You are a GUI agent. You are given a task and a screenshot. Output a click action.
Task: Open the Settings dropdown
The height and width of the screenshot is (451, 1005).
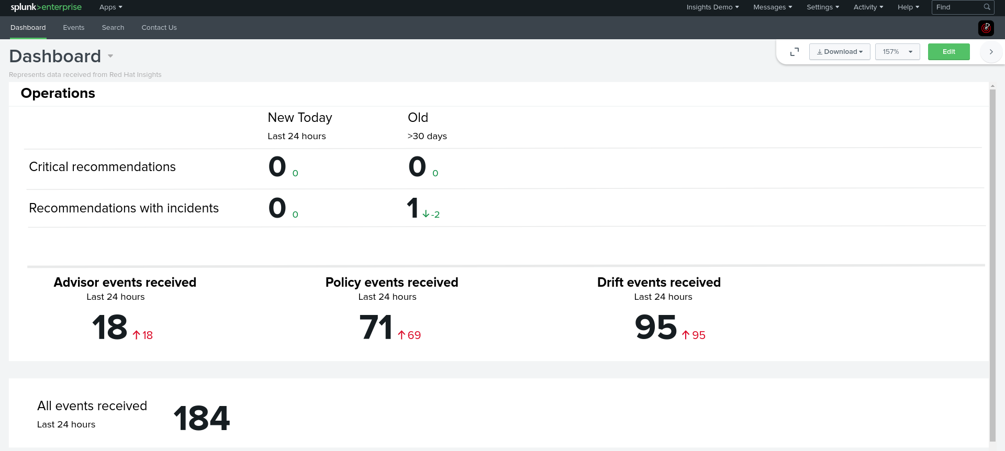pos(822,7)
